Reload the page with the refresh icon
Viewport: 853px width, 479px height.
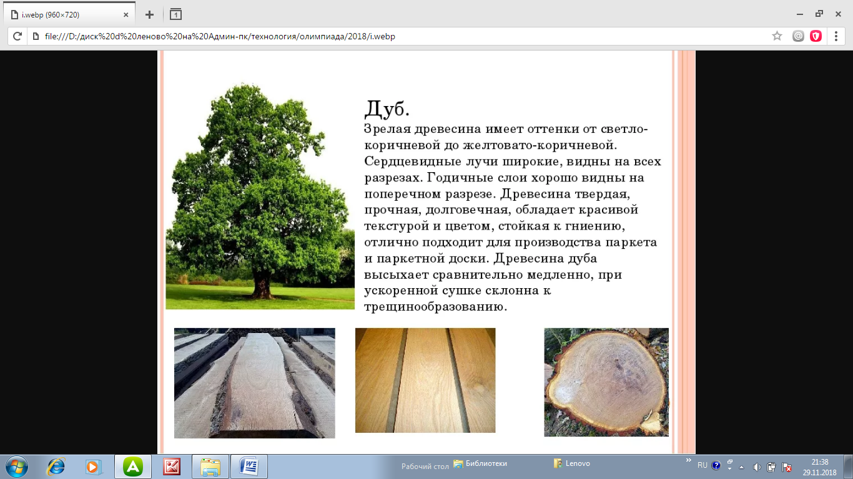click(17, 37)
